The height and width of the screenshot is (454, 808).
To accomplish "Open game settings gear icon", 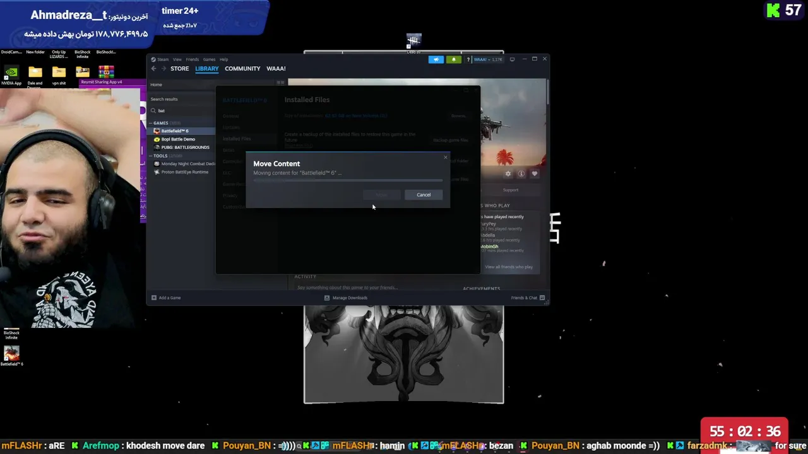I will click(x=508, y=173).
